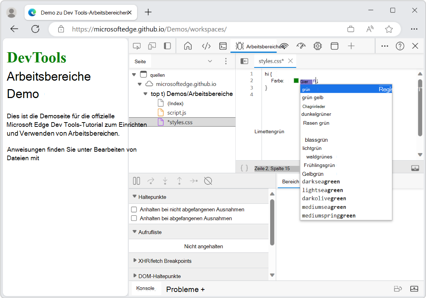Collapse the quellen tree node
This screenshot has height=298, width=426.
coord(134,75)
